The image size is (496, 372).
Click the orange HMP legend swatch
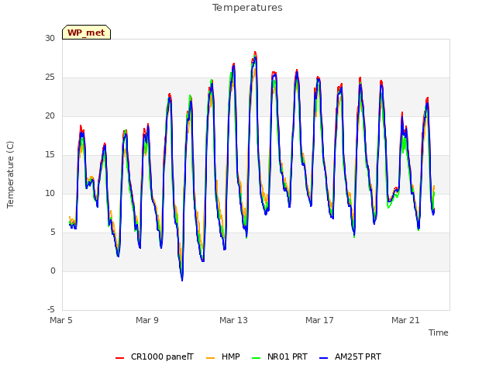click(x=210, y=357)
